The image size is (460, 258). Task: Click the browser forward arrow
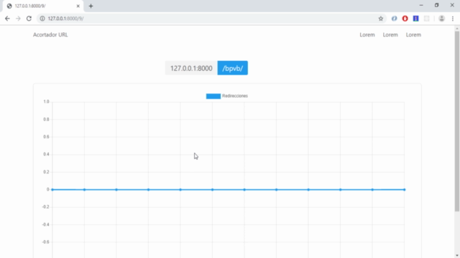pos(18,19)
